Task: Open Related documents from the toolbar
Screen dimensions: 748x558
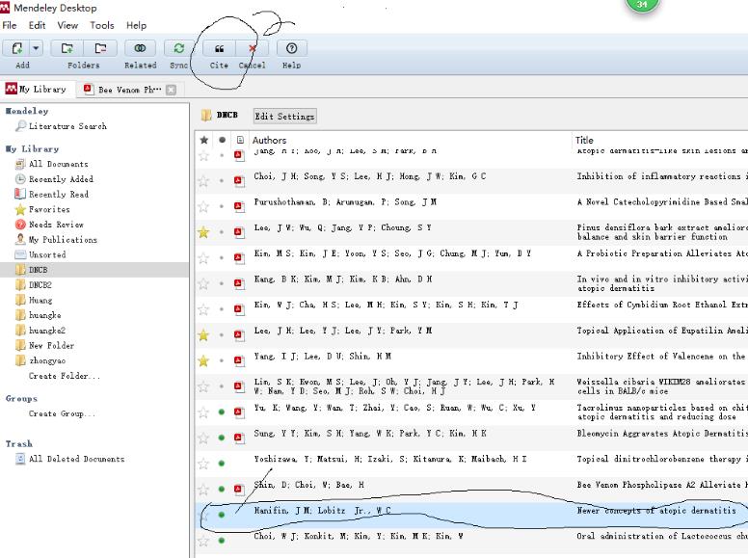Action: [140, 48]
